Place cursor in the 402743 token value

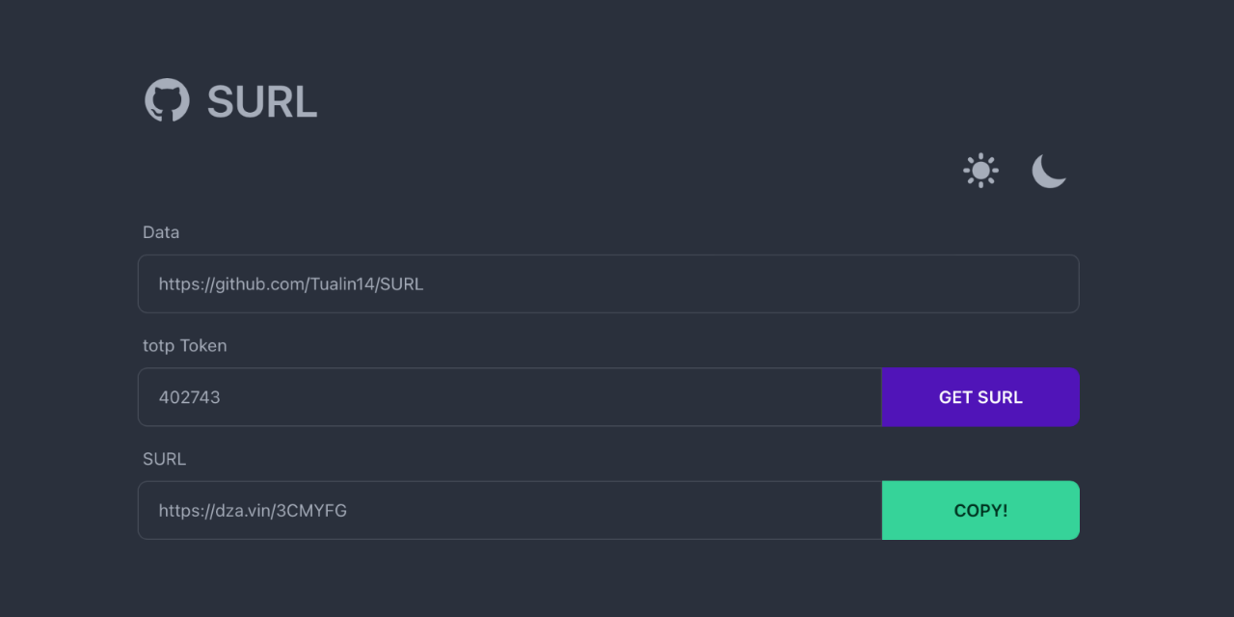(190, 397)
